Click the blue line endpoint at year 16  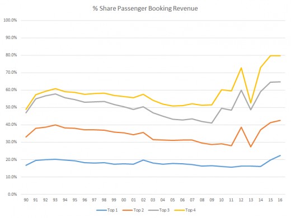click(280, 155)
